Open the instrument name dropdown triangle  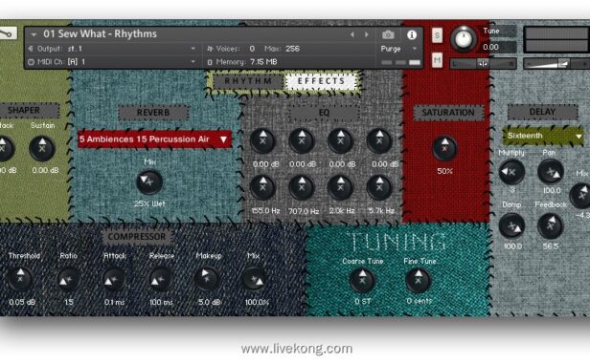(34, 34)
